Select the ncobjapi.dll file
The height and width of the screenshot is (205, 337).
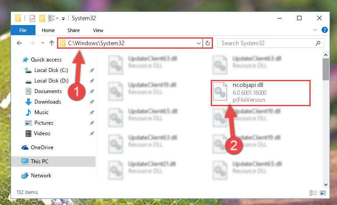pos(260,93)
